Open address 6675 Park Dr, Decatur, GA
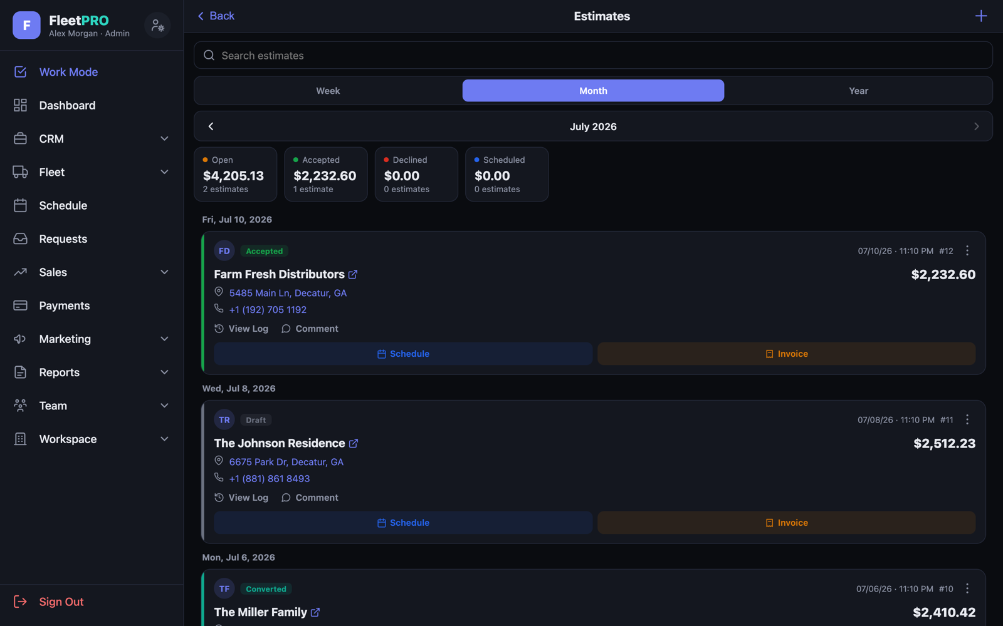This screenshot has height=626, width=1003. (x=286, y=462)
